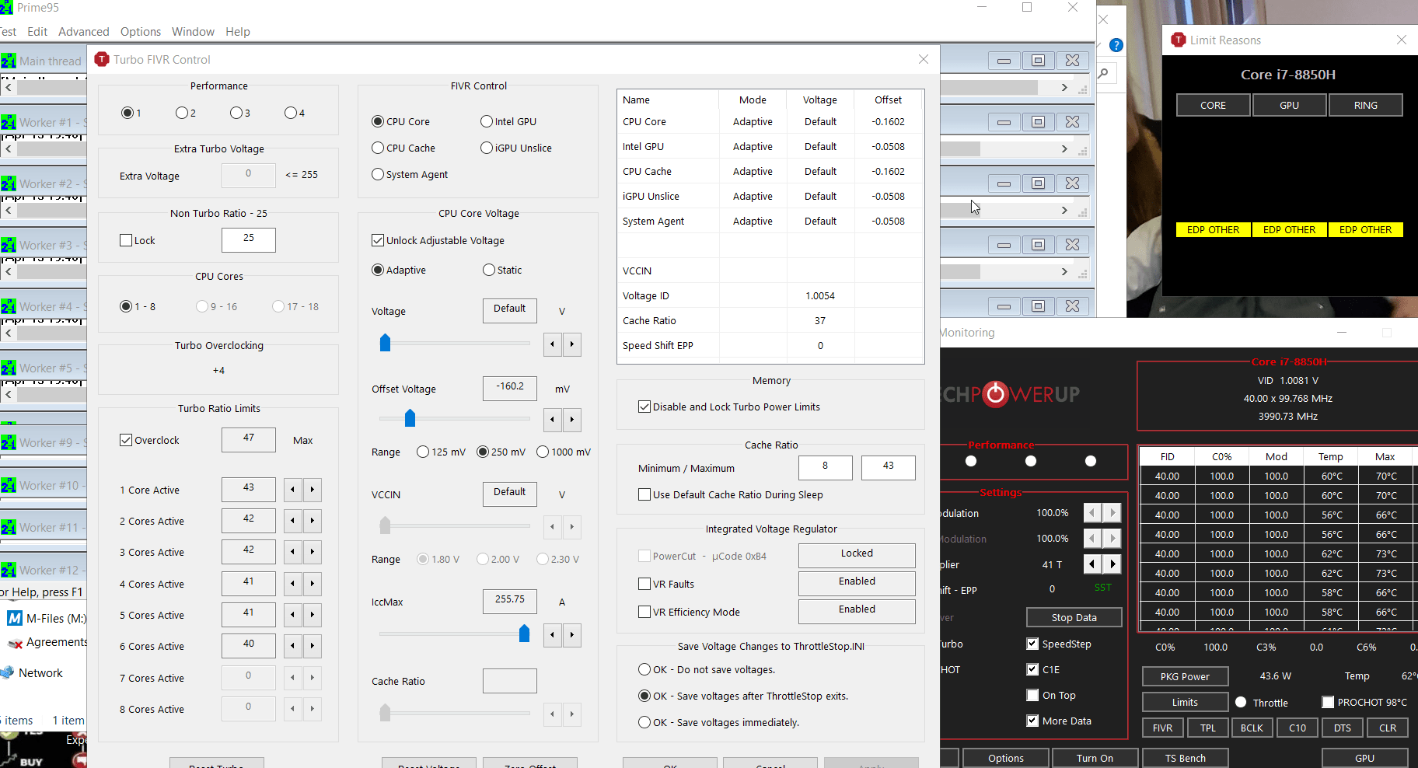Click the TS Bench button
Viewport: 1418px width, 768px height.
[x=1186, y=758]
